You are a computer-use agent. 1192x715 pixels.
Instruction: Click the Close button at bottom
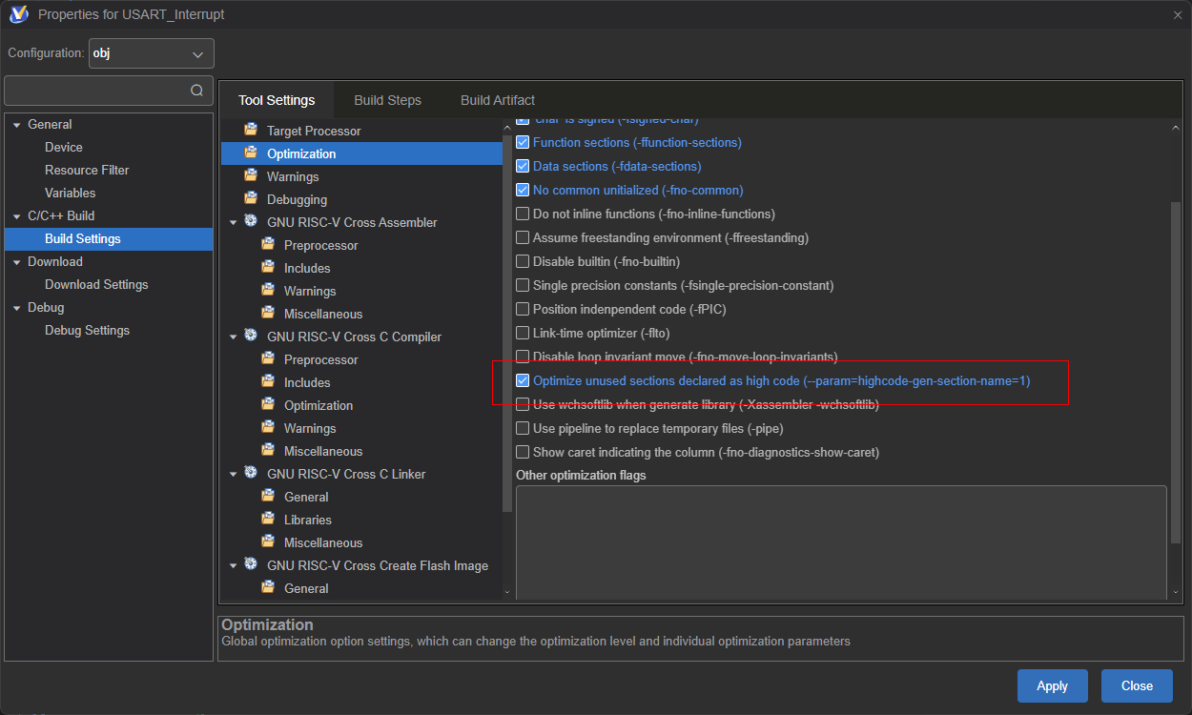point(1137,685)
